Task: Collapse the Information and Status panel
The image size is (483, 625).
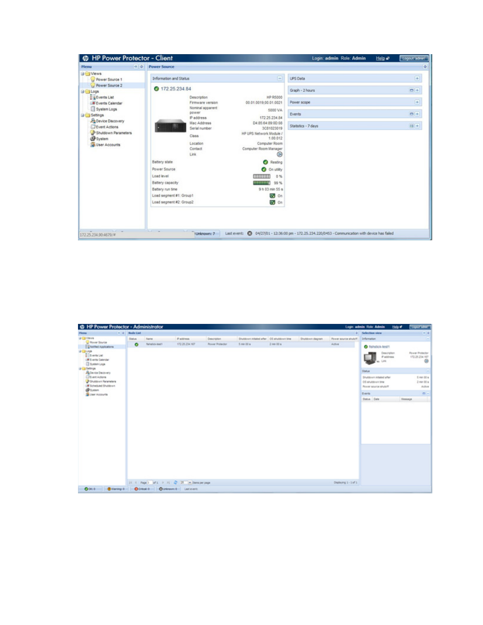Action: pyautogui.click(x=279, y=78)
